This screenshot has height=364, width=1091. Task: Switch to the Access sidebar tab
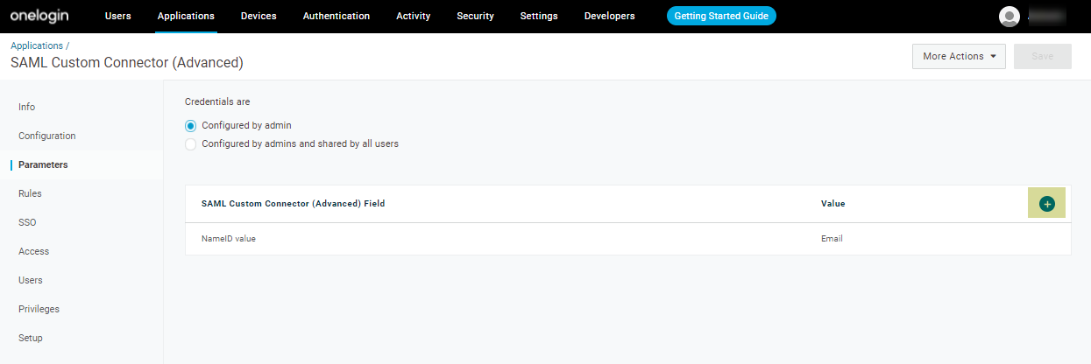[x=33, y=251]
